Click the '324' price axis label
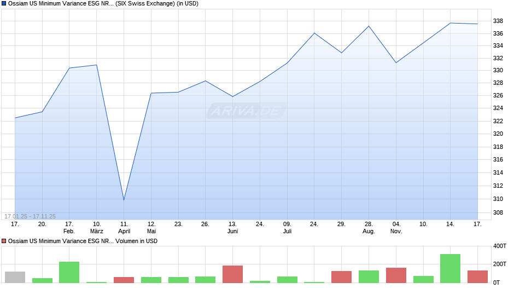Screen dimensions: 514x288 coord(498,108)
